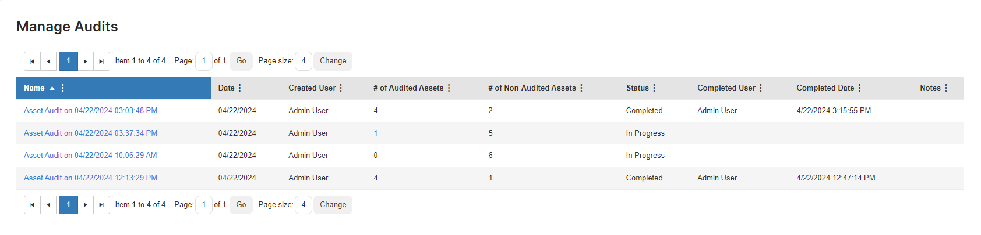Image resolution: width=981 pixels, height=235 pixels.
Task: Go to first page in top pager
Action: pos(32,61)
